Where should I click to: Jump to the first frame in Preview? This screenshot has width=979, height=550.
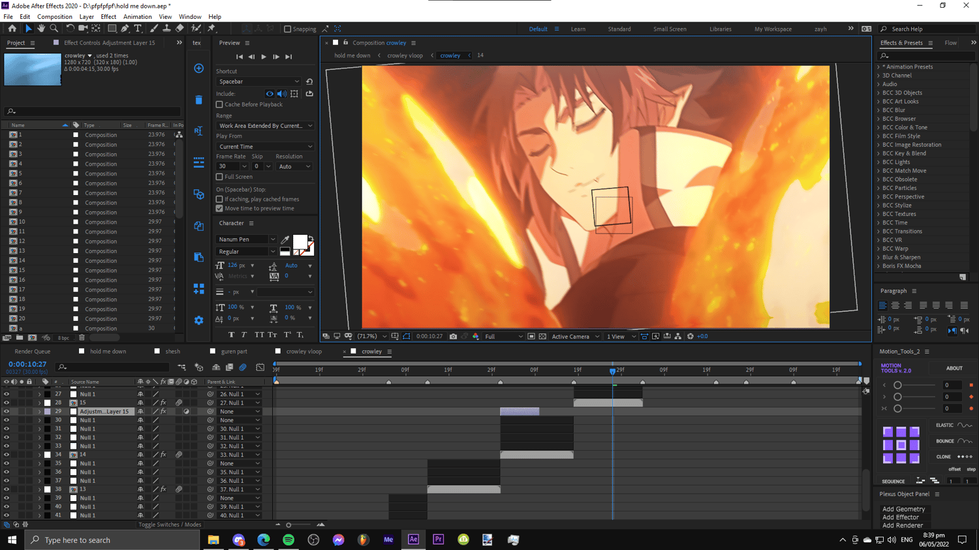pyautogui.click(x=240, y=57)
